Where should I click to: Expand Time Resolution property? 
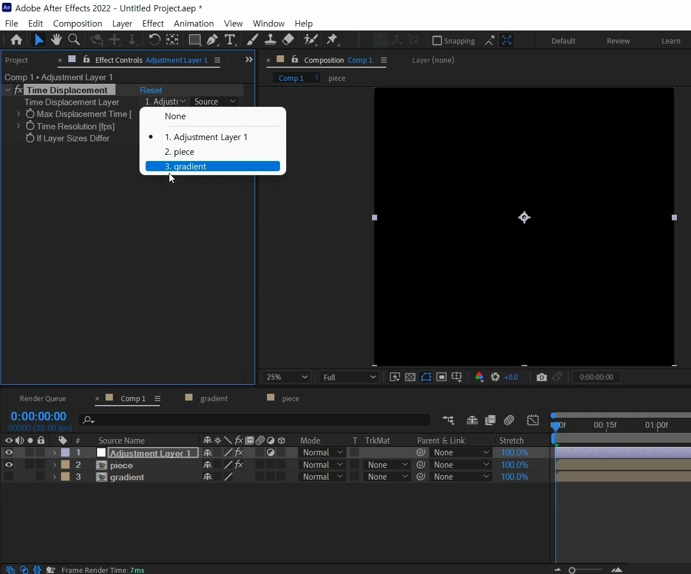pos(19,127)
